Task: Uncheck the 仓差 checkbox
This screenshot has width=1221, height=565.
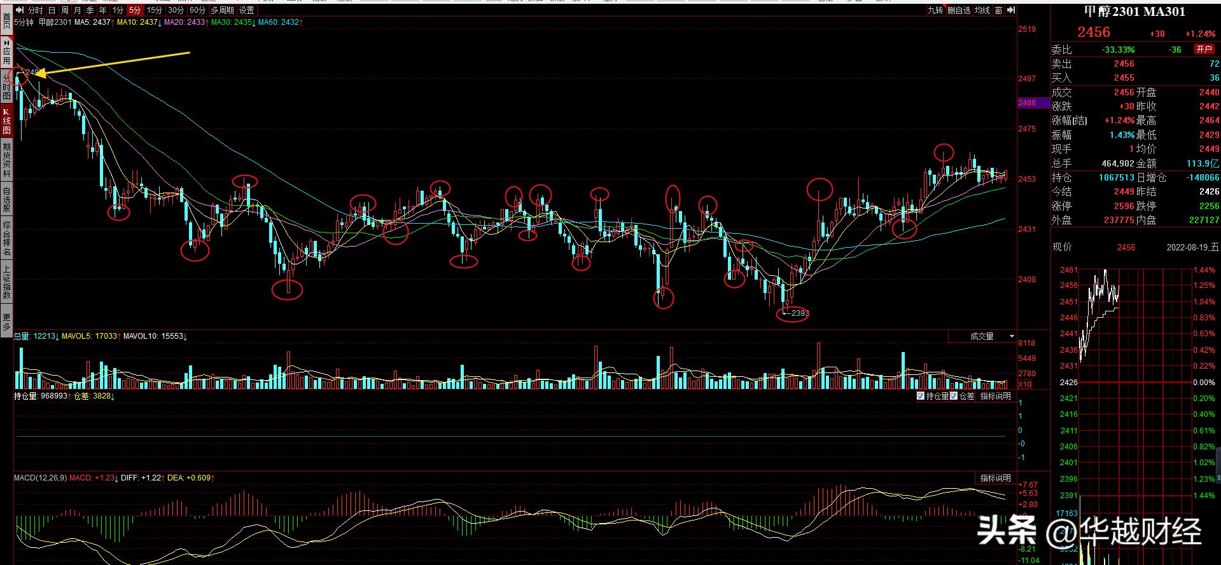Action: (953, 396)
